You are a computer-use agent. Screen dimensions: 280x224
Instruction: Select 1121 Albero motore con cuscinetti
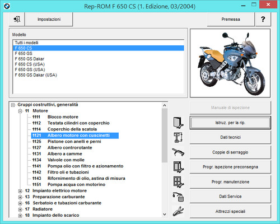coord(75,136)
